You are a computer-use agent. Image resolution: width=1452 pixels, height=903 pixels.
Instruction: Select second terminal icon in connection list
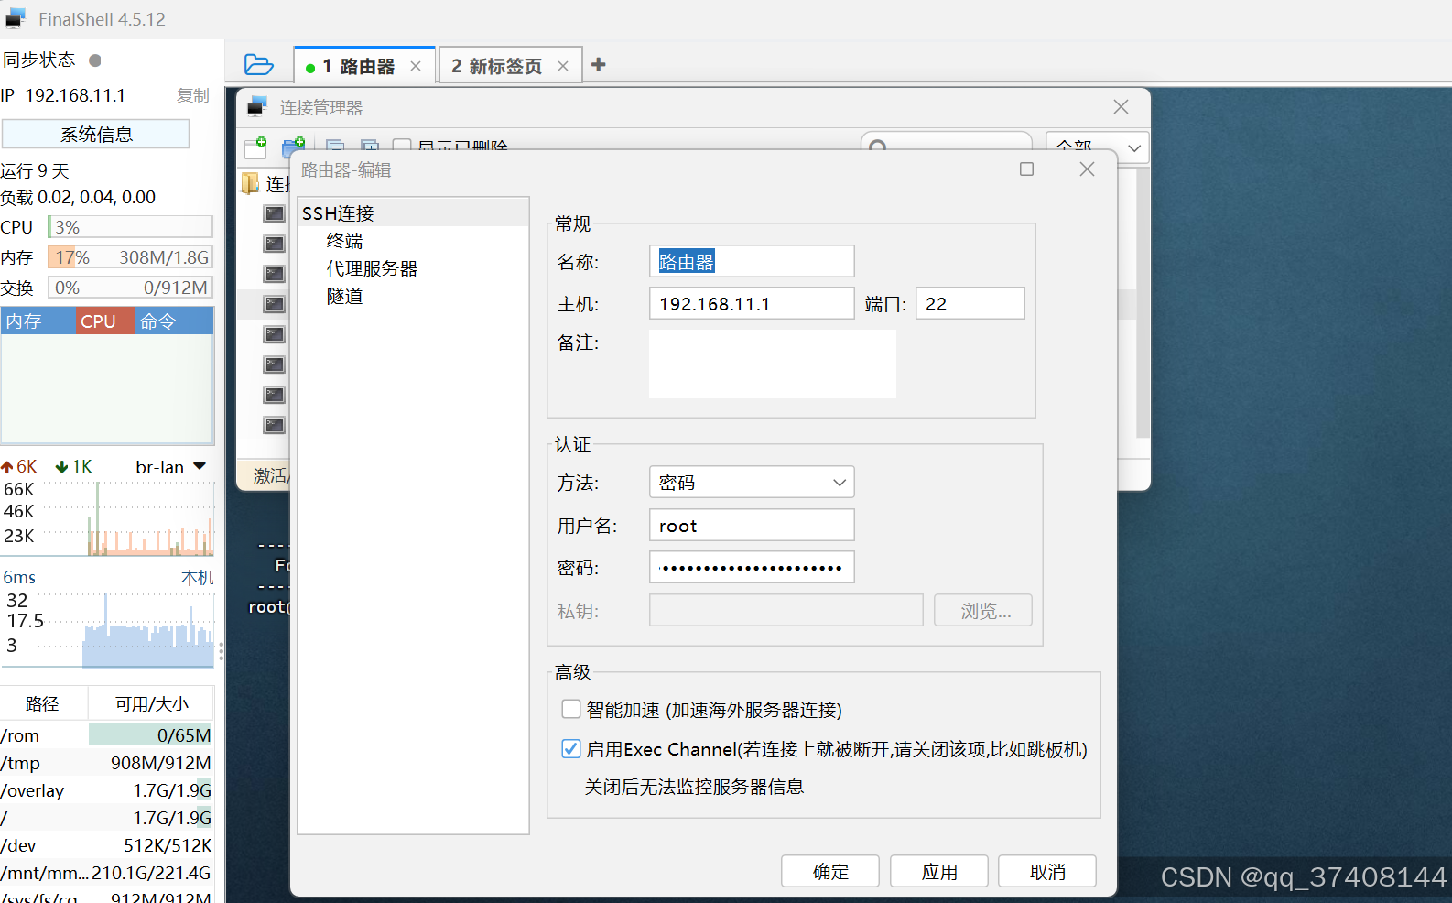(x=274, y=244)
